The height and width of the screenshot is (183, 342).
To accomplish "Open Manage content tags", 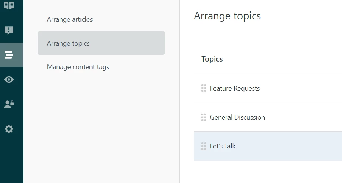I will (78, 67).
